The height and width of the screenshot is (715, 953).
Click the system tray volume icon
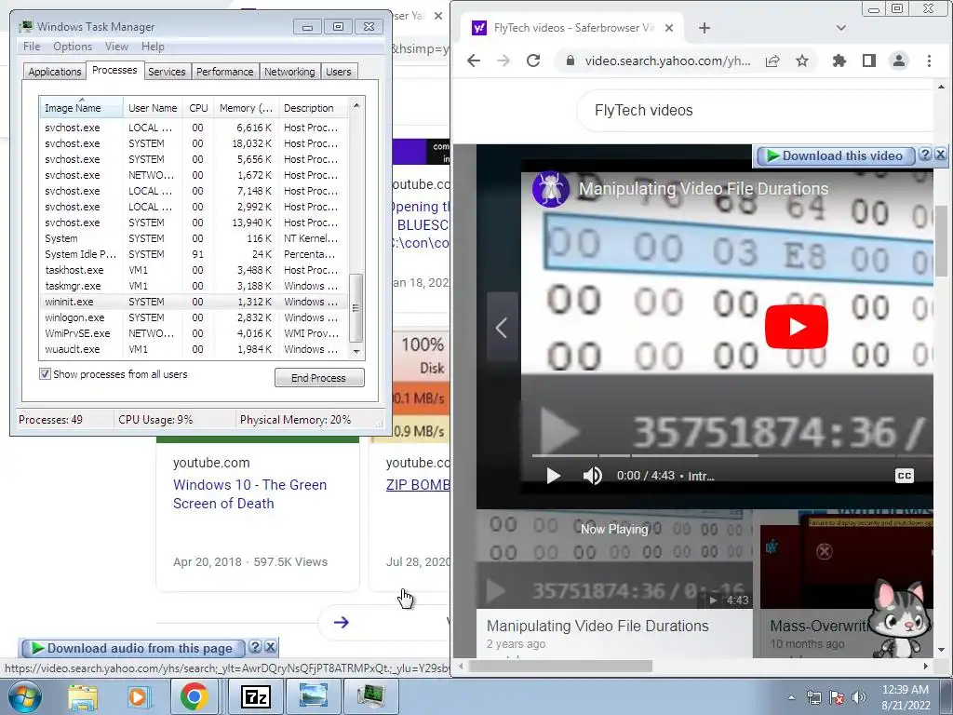[858, 697]
